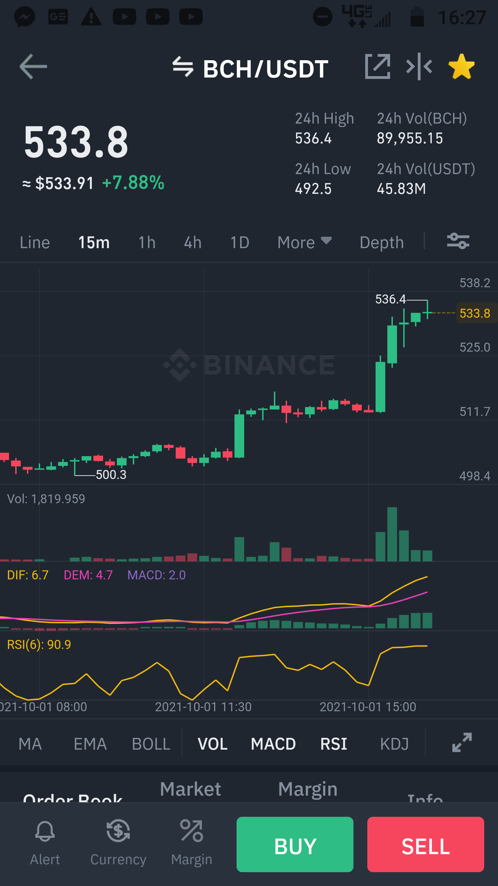This screenshot has height=886, width=498.
Task: Tap the collapse chart icon
Action: 419,66
